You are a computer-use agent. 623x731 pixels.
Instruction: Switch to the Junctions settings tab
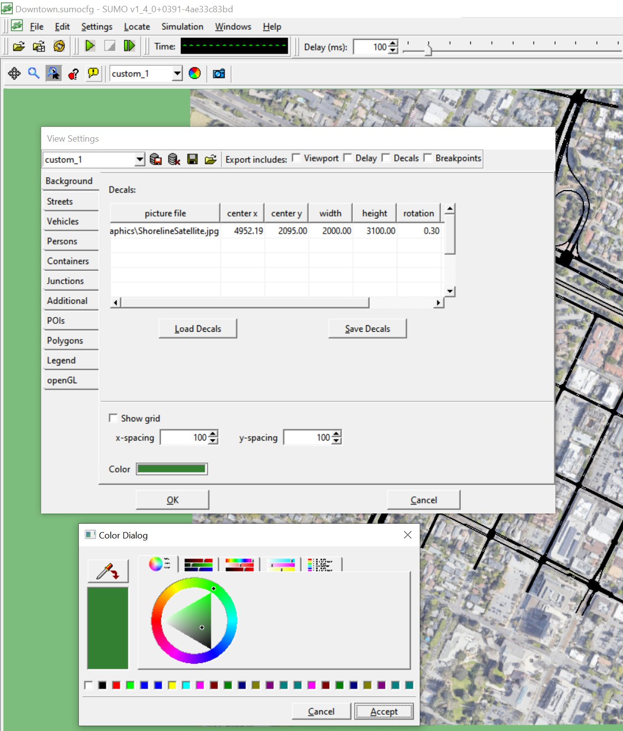(x=65, y=281)
